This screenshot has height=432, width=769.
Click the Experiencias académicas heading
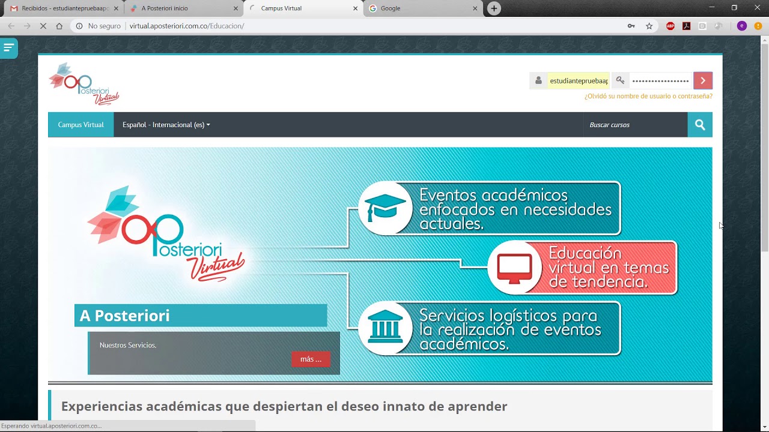click(284, 406)
